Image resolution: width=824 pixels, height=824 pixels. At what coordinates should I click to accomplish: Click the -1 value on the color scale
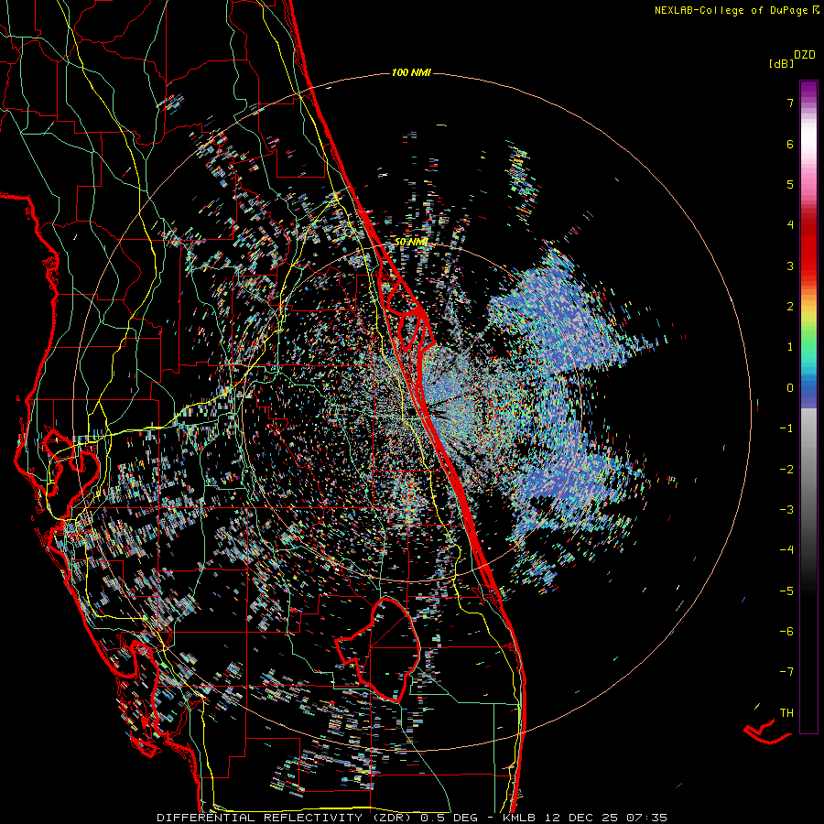click(x=786, y=428)
